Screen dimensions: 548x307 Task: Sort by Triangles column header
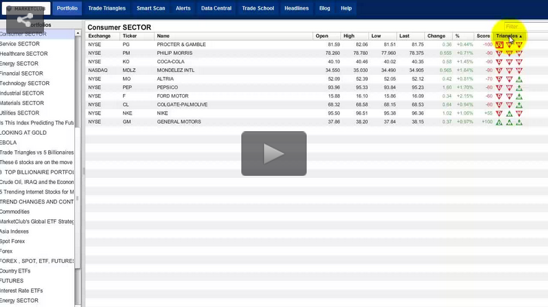[509, 36]
